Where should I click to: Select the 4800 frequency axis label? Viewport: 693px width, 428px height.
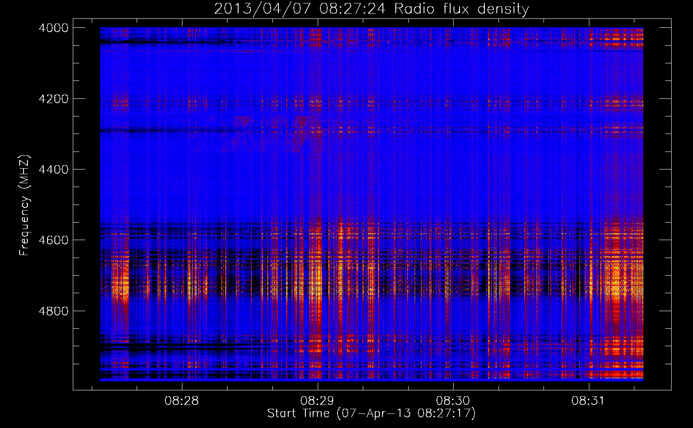(x=53, y=311)
